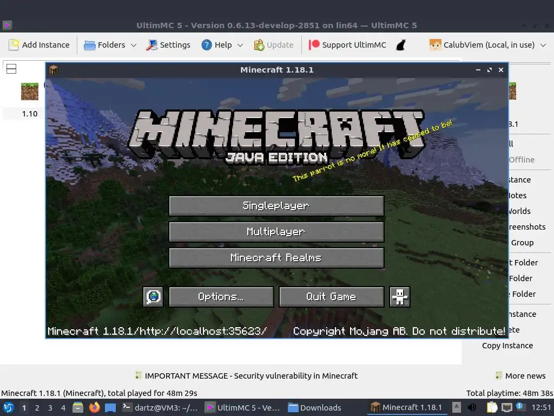Click the black cat icon
The width and height of the screenshot is (554, 416).
[401, 45]
